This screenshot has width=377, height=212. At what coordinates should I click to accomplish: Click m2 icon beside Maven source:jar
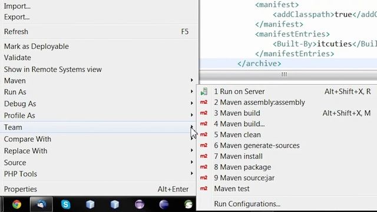[204, 178]
